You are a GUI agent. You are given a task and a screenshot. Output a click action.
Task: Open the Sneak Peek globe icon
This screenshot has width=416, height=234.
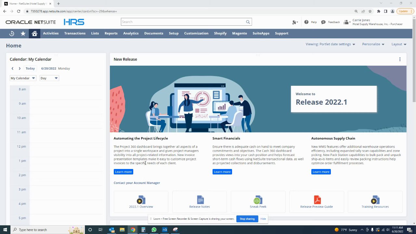click(x=258, y=200)
